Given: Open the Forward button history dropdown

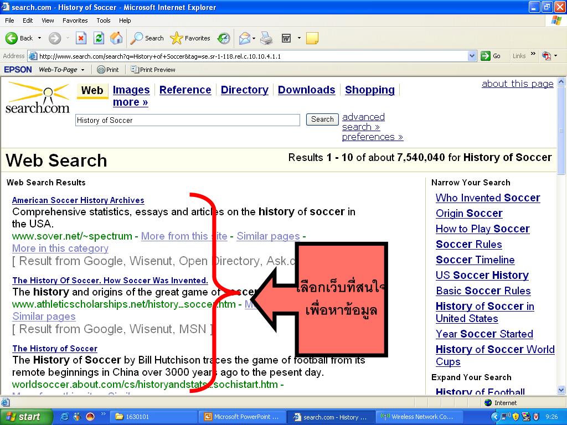Looking at the screenshot, I should click(x=68, y=38).
